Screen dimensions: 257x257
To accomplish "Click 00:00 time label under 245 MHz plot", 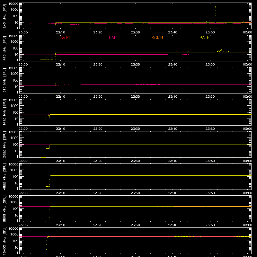I will click(x=247, y=32).
